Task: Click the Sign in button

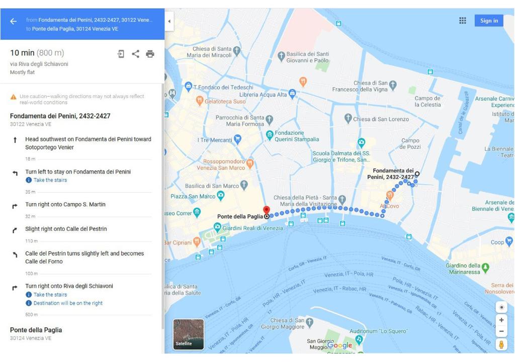Action: pos(489,21)
